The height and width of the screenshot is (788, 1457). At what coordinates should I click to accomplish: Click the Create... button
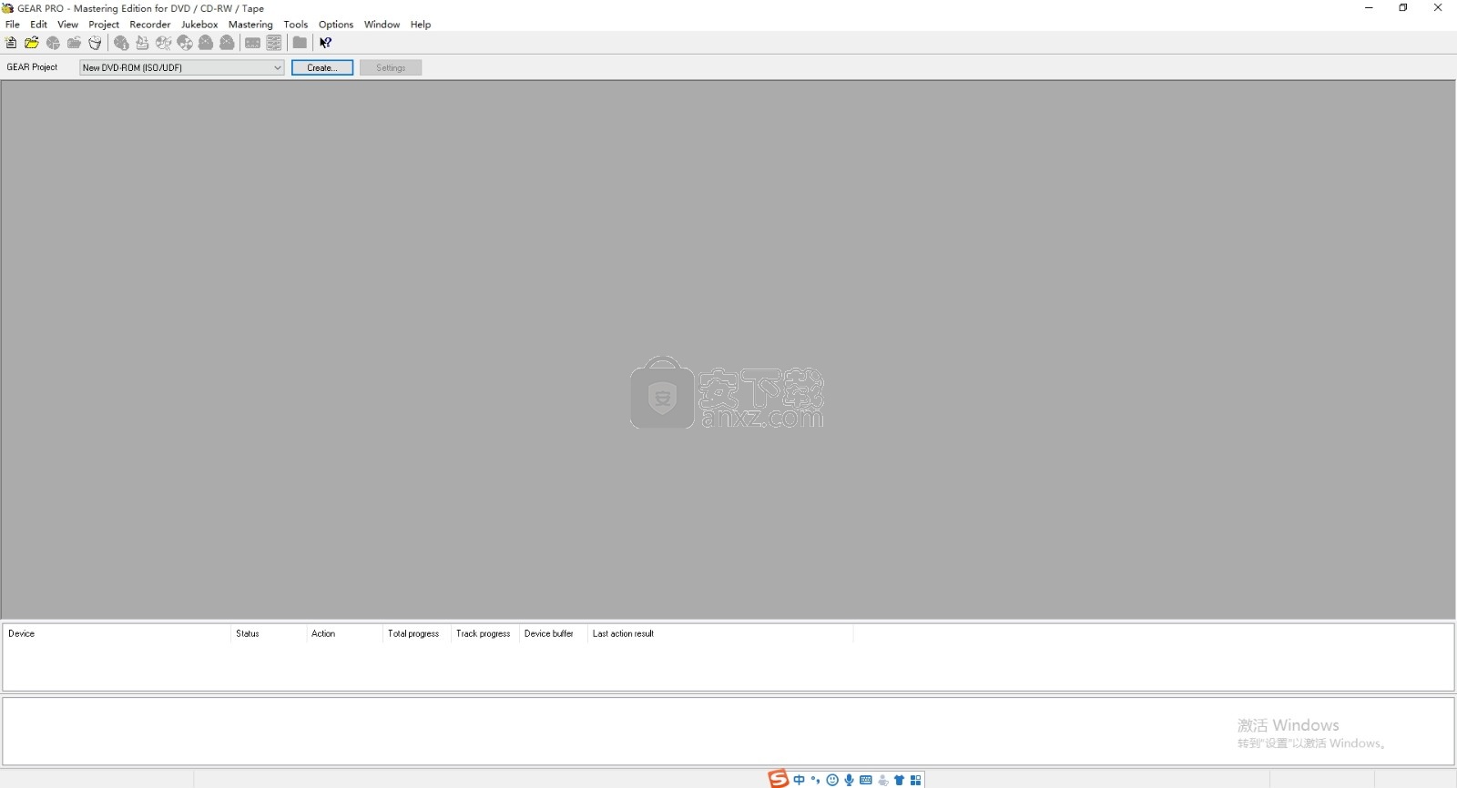322,67
